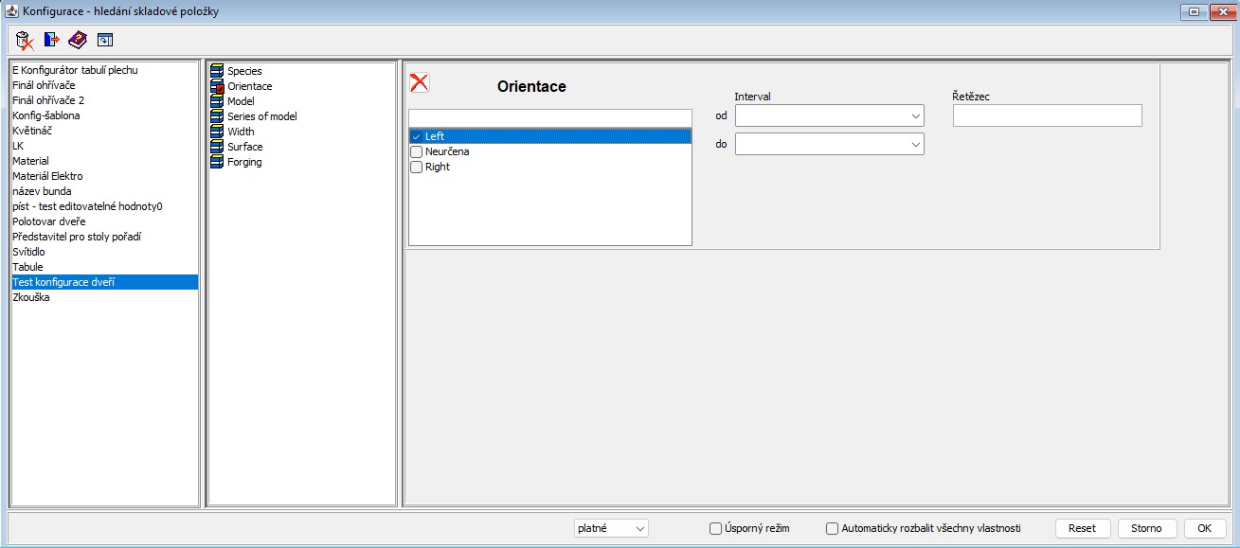Open the help book icon
This screenshot has height=548, width=1240.
coord(78,40)
